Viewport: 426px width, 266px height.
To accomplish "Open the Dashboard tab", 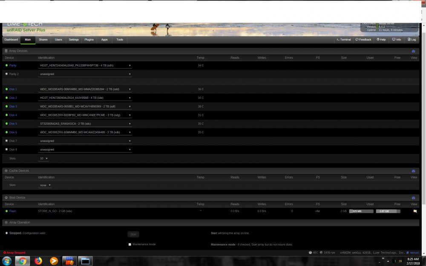I will [11, 40].
